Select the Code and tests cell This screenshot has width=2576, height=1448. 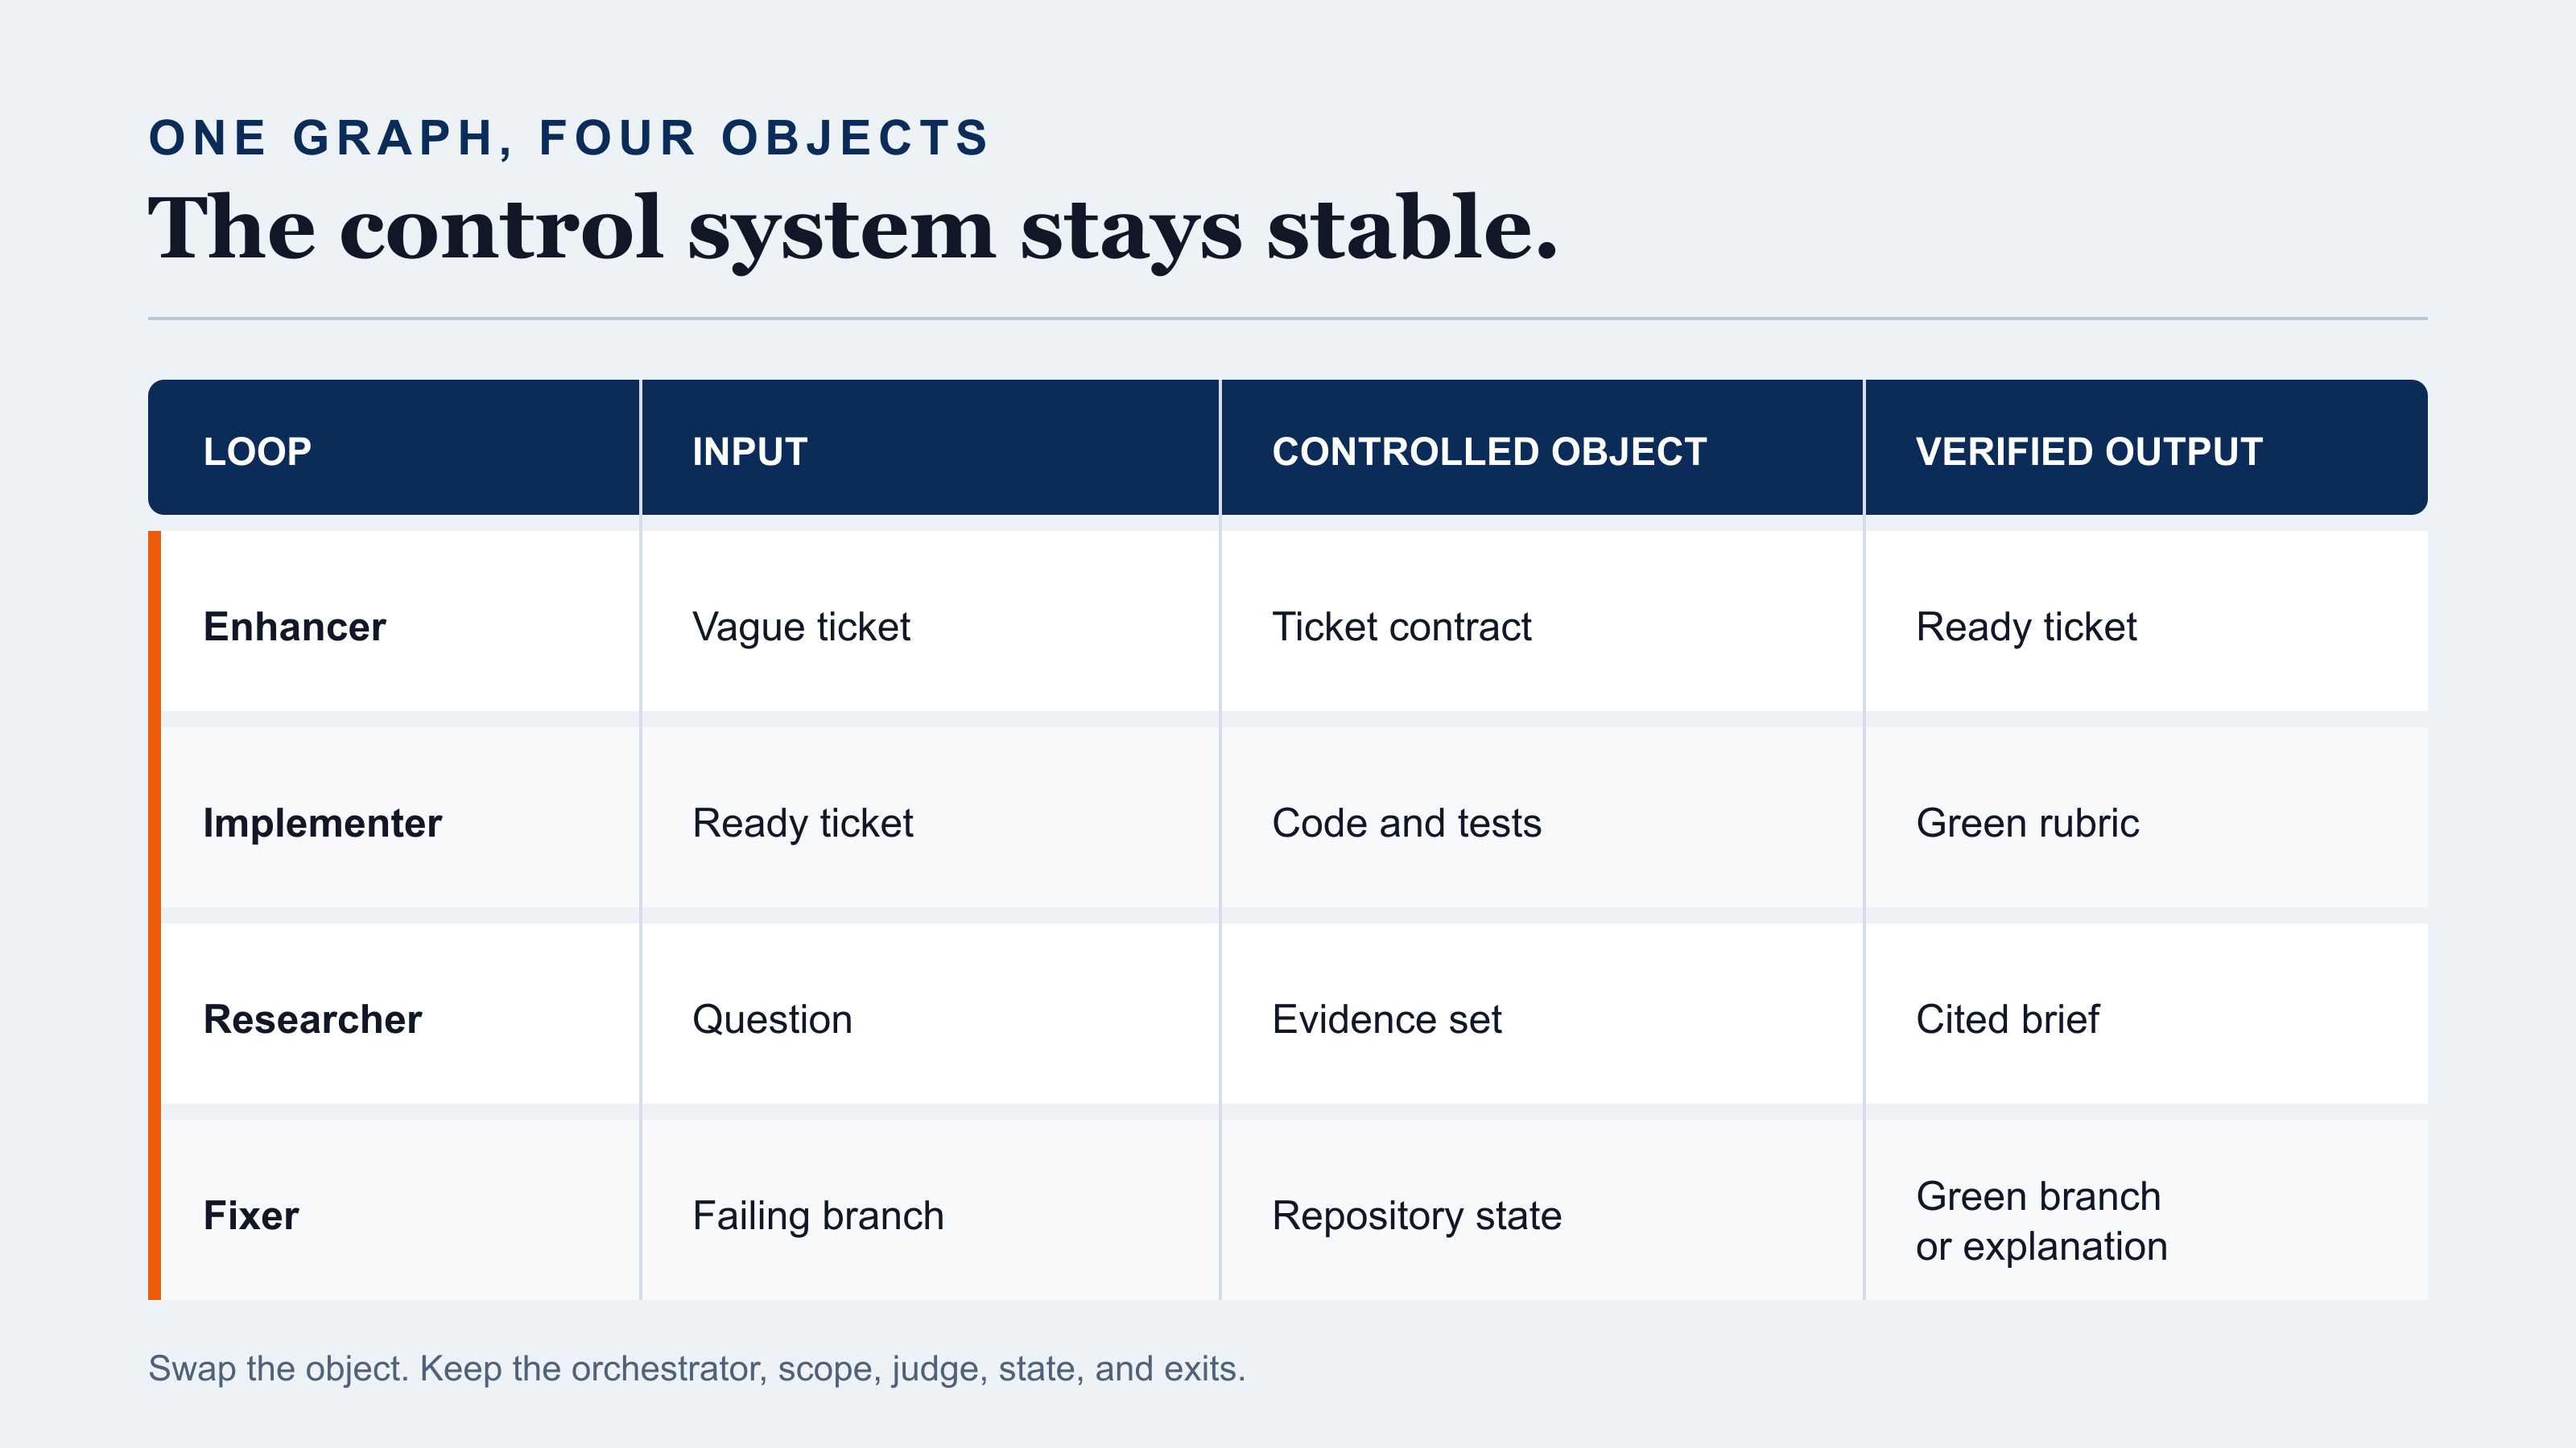(x=1406, y=824)
